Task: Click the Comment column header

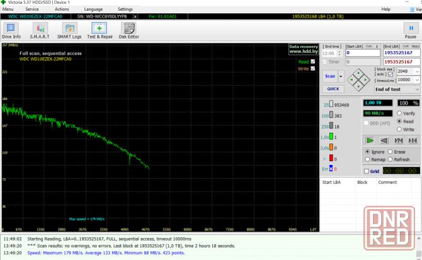Action: pyautogui.click(x=394, y=183)
